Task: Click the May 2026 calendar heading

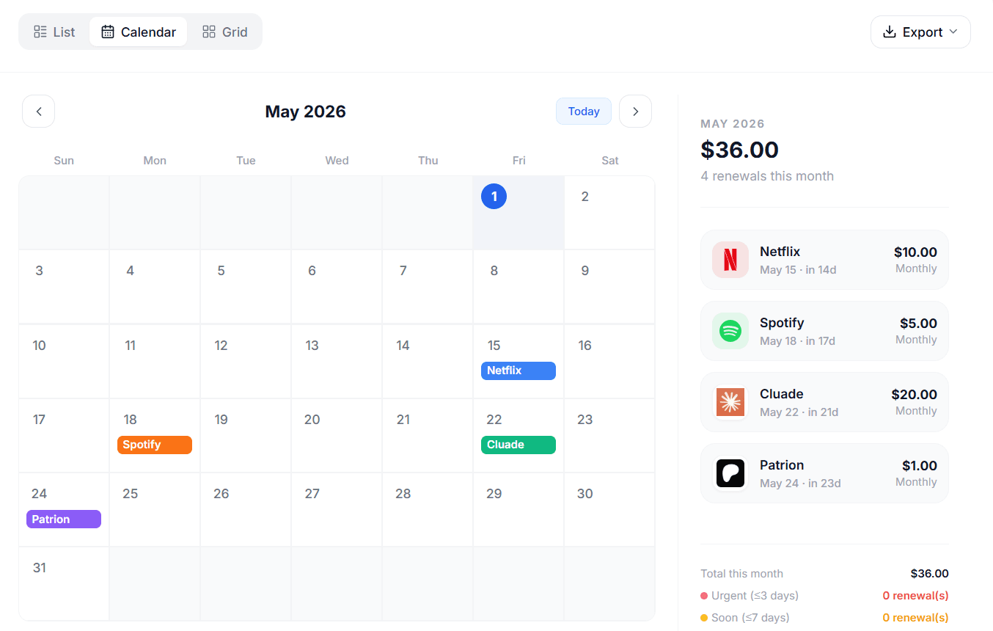Action: pyautogui.click(x=305, y=112)
